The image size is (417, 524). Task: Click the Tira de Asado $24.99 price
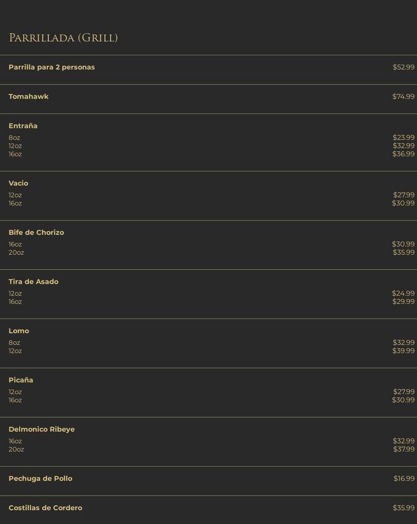[403, 294]
